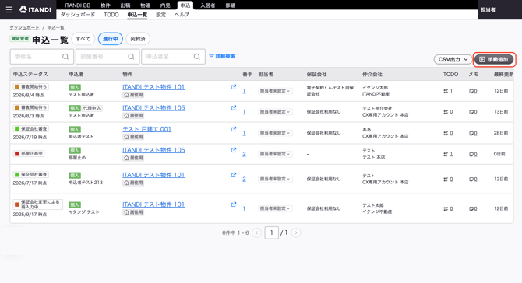The width and height of the screenshot is (522, 283).
Task: Open the CSV出力 dropdown
Action: pyautogui.click(x=453, y=59)
